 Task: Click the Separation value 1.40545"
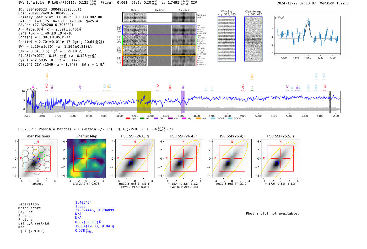(x=83, y=202)
